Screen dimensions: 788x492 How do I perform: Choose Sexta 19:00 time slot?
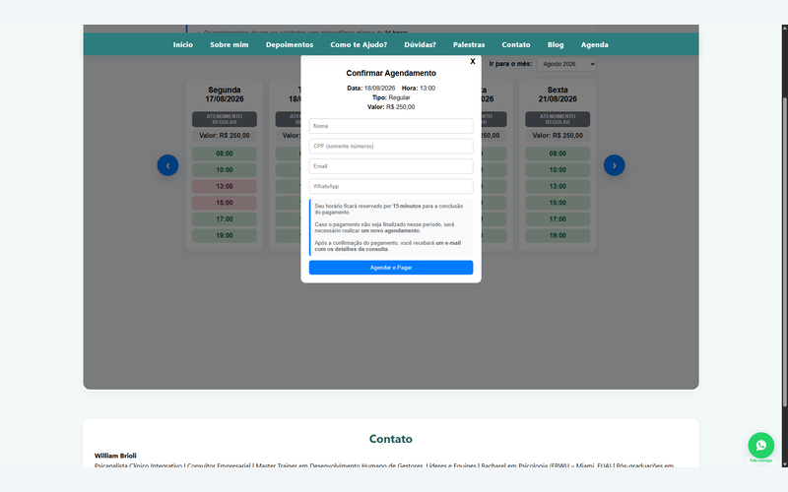pyautogui.click(x=558, y=235)
